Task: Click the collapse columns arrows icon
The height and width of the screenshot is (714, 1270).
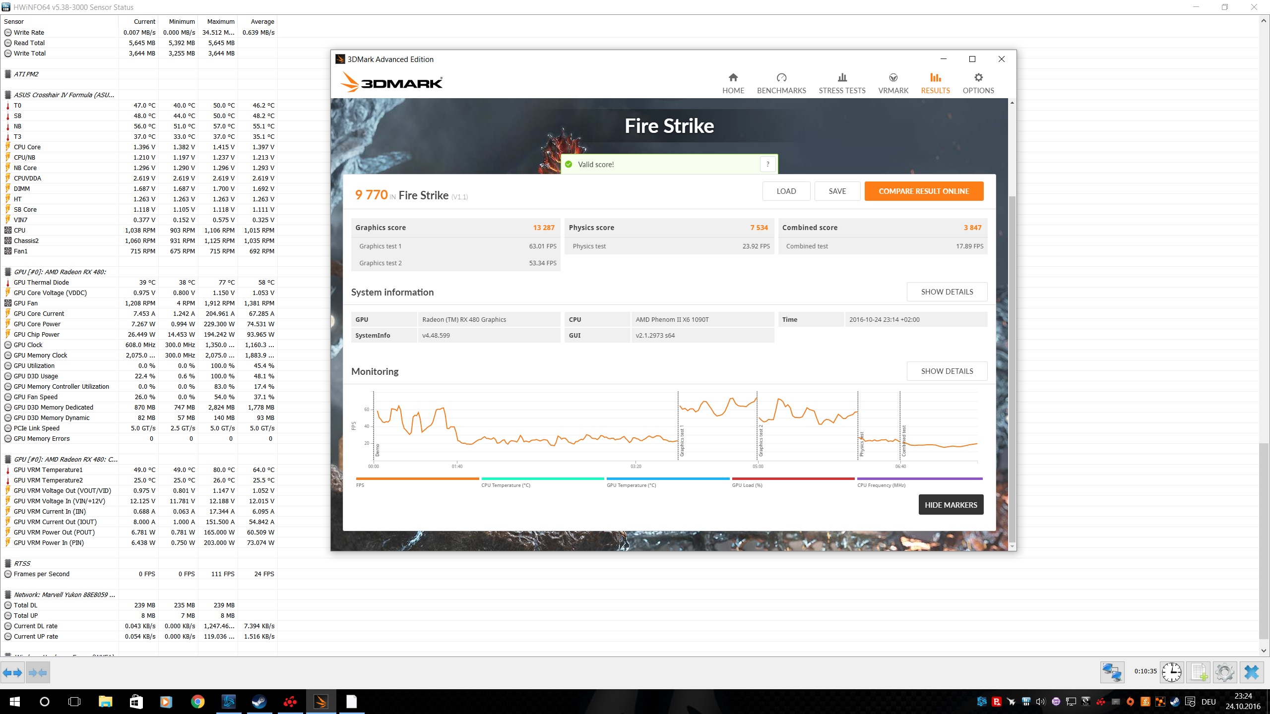Action: click(38, 673)
